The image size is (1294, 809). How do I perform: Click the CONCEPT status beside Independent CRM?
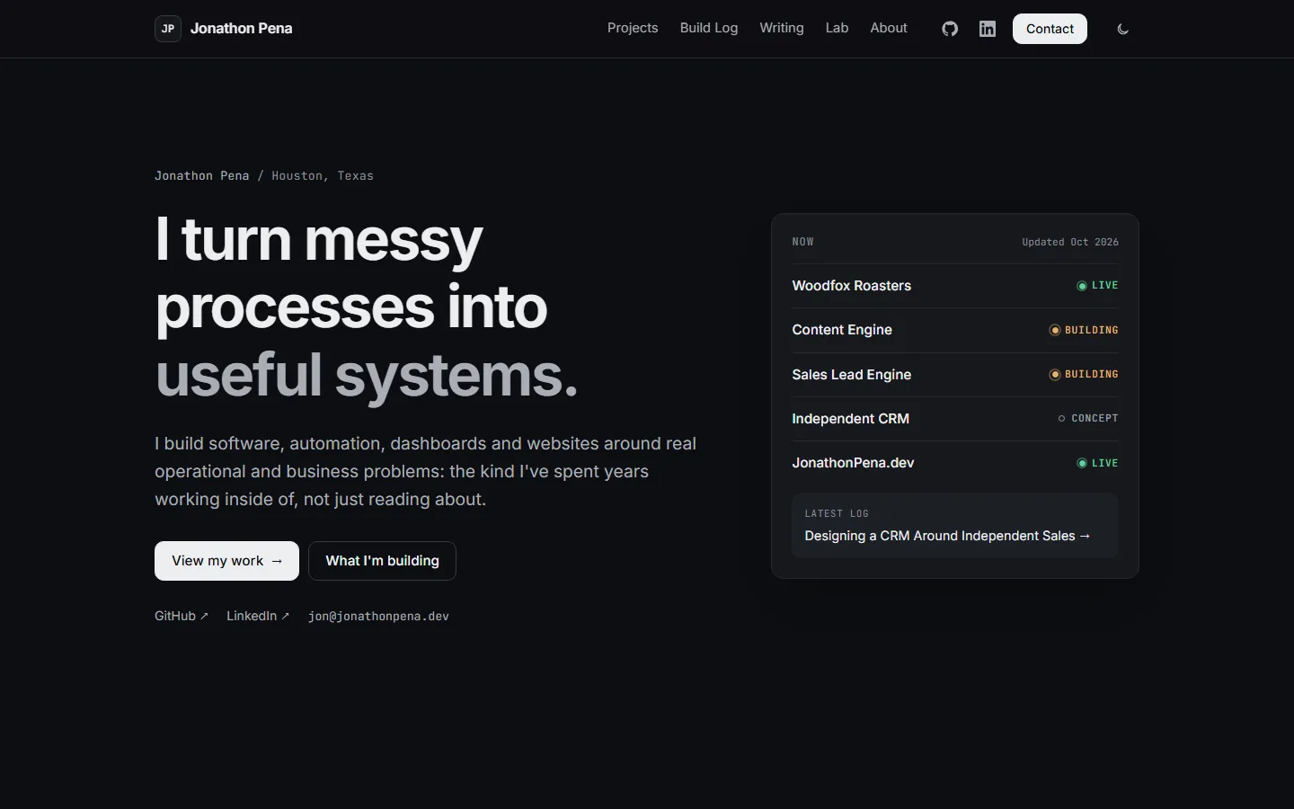tap(1087, 419)
